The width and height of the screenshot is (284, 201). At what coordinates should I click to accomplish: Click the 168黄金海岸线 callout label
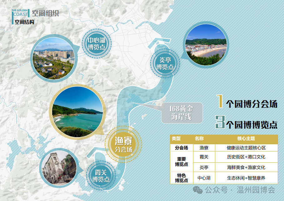click(181, 113)
